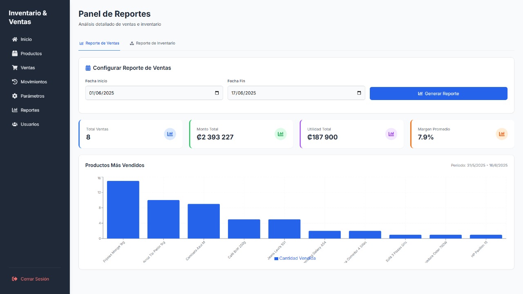Click the Frijoles Monge 1kg bar
The width and height of the screenshot is (523, 294).
pos(123,209)
